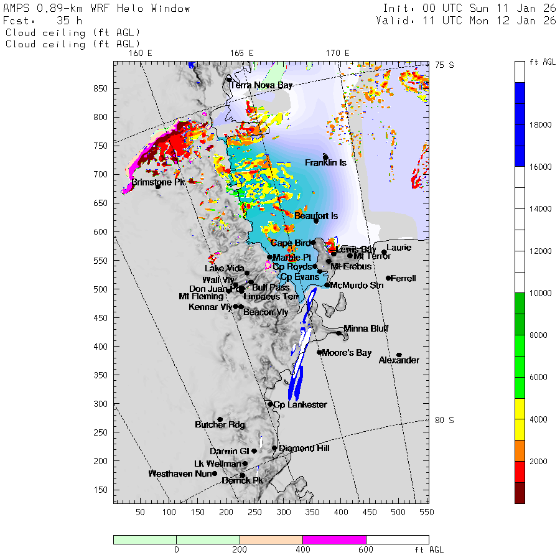Click the dark red swatch in vertical colorbar

pyautogui.click(x=520, y=493)
